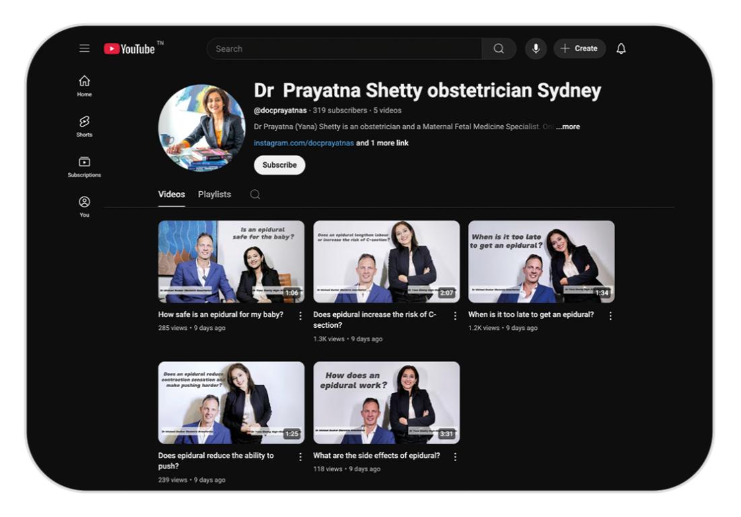
Task: Open options for 'When is it too late' video
Action: (x=610, y=316)
